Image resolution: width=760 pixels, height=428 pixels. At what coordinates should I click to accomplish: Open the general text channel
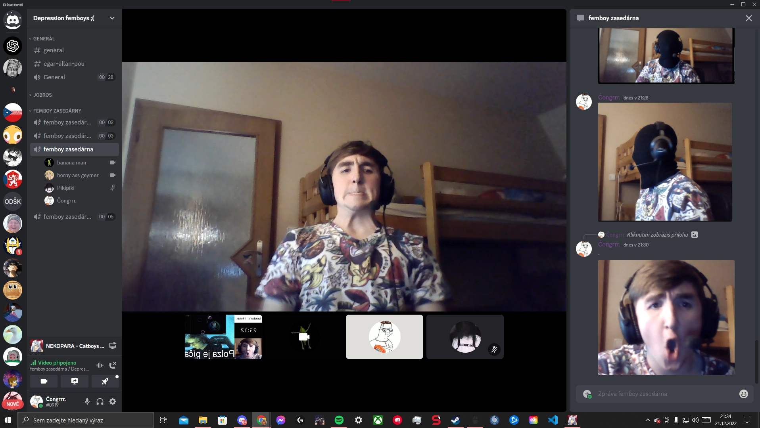tap(54, 50)
